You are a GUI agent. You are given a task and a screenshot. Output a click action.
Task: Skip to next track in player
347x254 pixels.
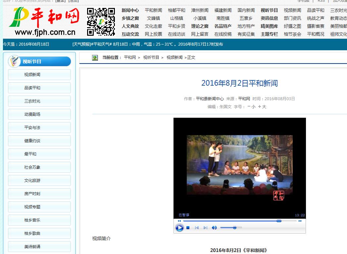[x=205, y=228]
